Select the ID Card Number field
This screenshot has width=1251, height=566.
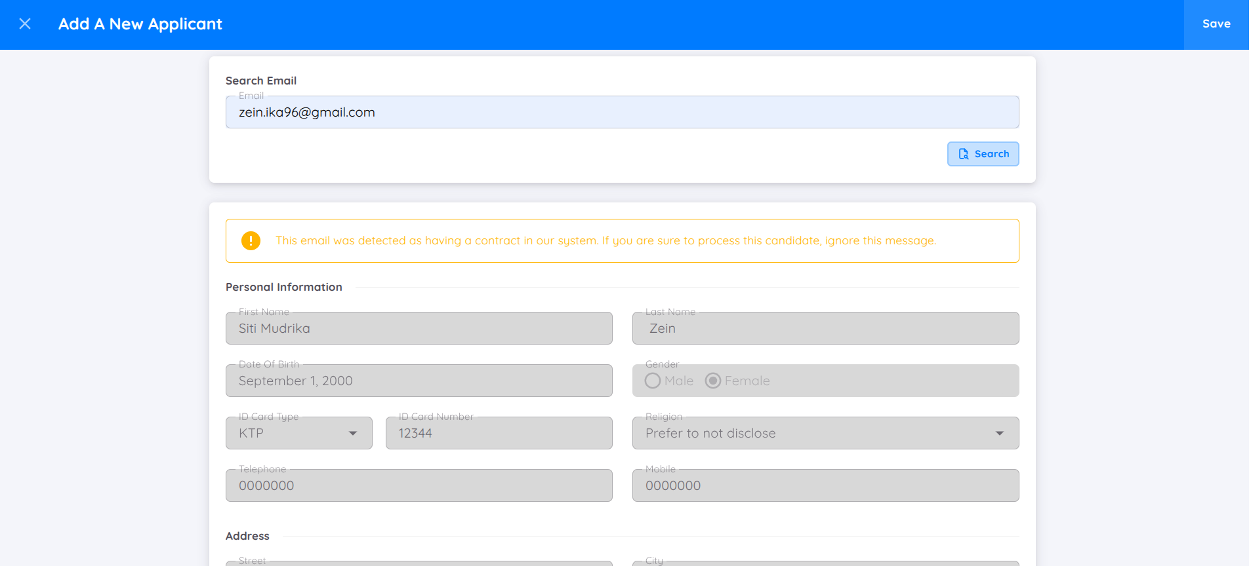pyautogui.click(x=499, y=433)
